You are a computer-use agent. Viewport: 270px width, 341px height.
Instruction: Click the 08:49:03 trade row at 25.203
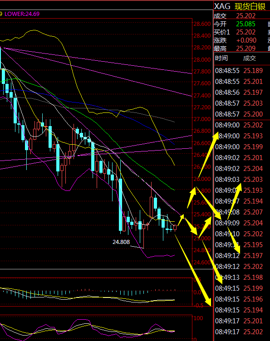(239, 179)
